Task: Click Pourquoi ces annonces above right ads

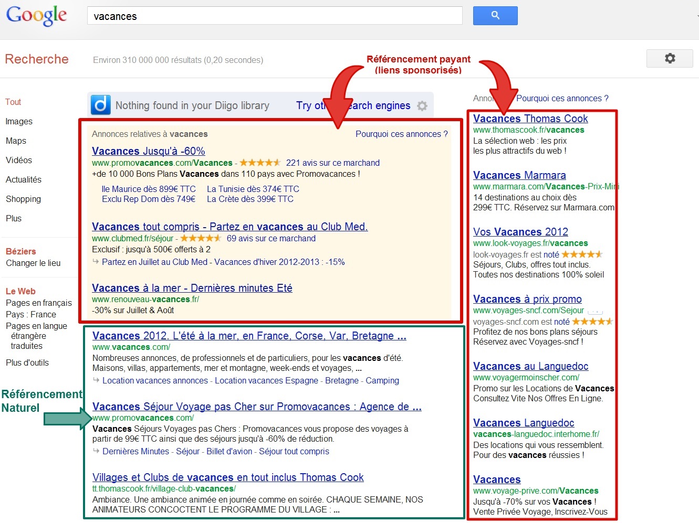Action: click(x=562, y=98)
